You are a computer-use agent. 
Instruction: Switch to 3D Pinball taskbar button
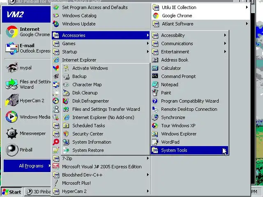click(38, 192)
